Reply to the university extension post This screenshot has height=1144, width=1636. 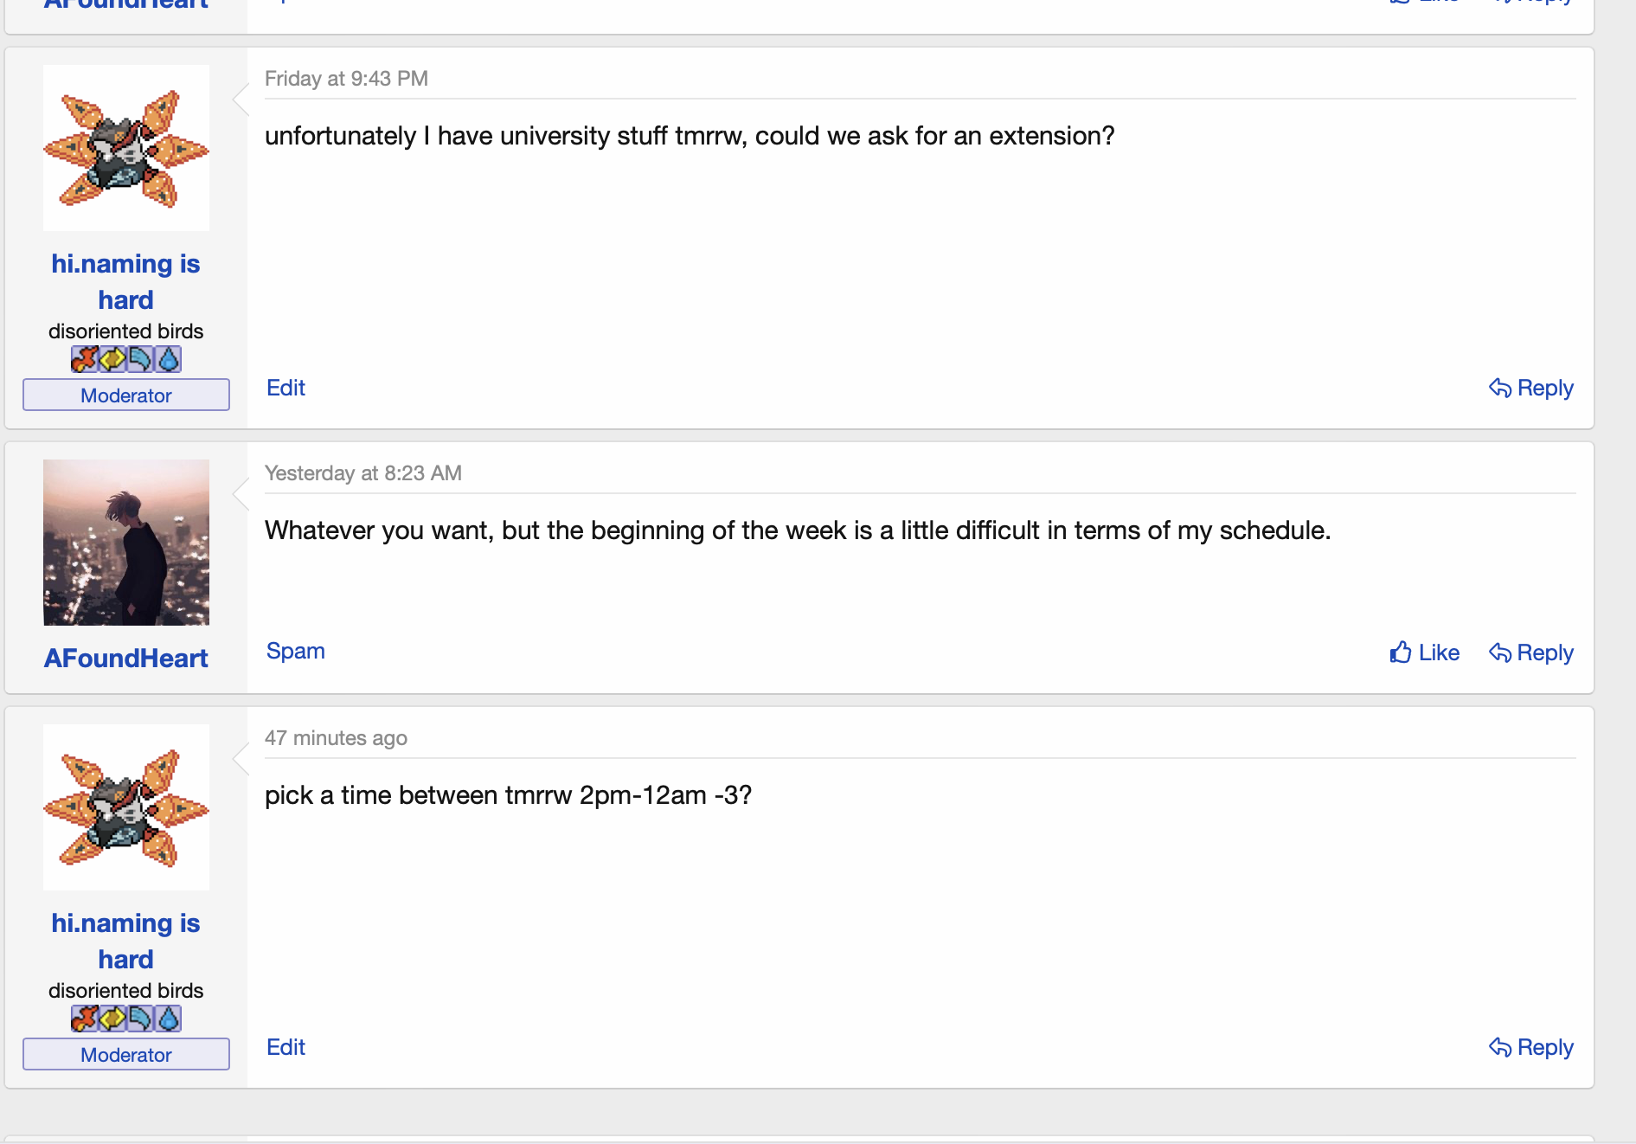1530,388
